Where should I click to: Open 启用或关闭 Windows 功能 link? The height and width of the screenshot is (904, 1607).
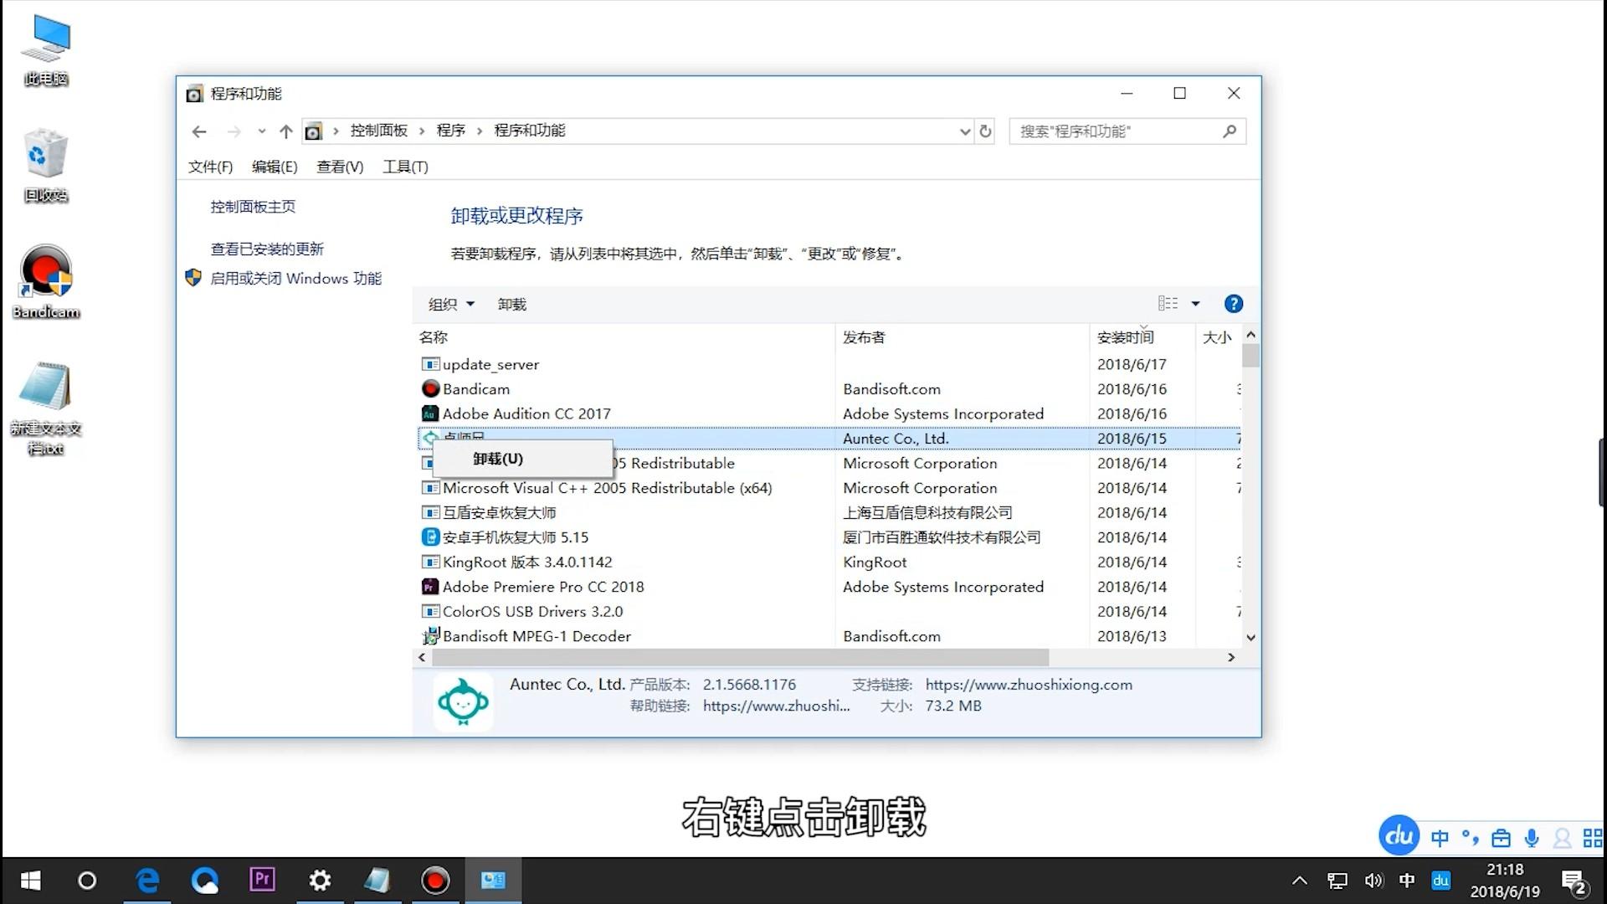click(x=295, y=279)
